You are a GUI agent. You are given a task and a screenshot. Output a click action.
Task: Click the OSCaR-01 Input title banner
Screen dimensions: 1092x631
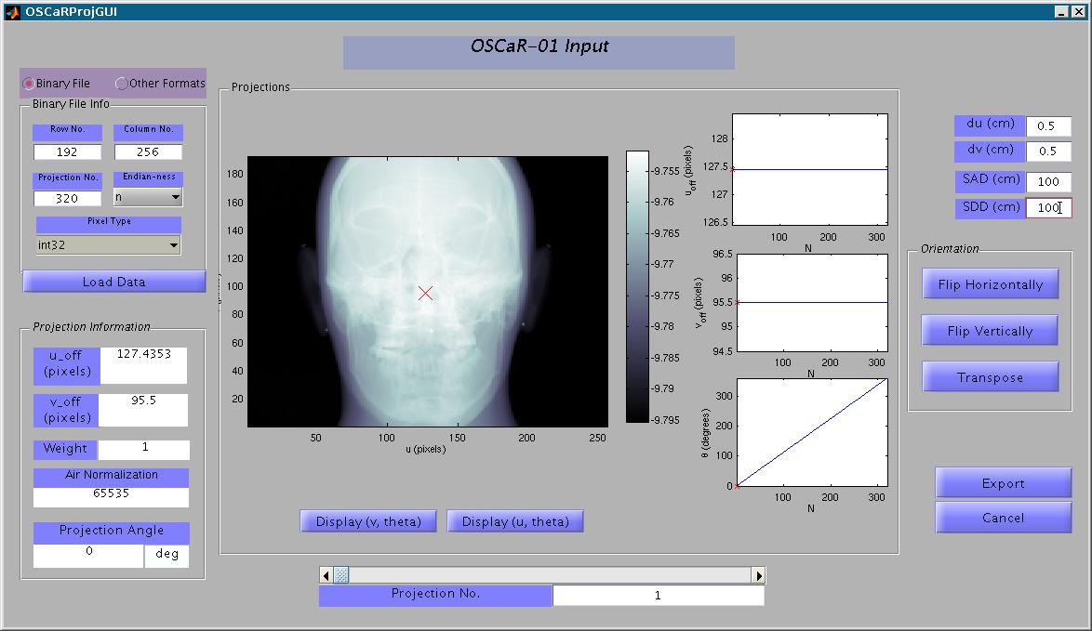click(x=539, y=52)
